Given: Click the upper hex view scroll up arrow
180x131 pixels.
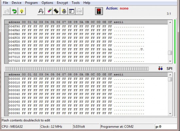Looking at the screenshot, I should click(x=170, y=22).
